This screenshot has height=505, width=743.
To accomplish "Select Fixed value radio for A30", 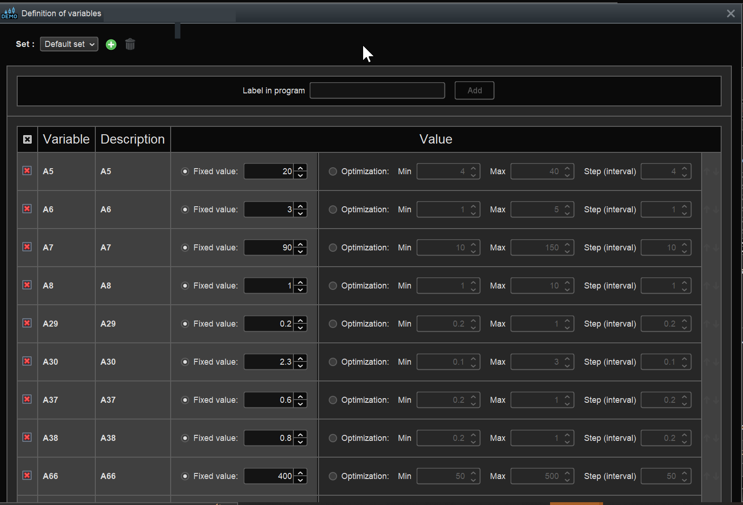I will tap(185, 362).
